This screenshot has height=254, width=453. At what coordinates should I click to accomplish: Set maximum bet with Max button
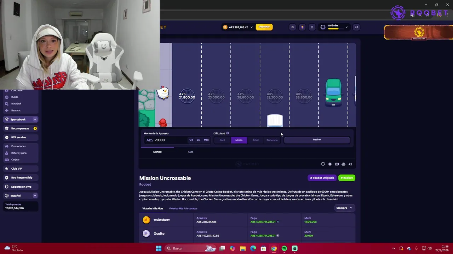206,140
